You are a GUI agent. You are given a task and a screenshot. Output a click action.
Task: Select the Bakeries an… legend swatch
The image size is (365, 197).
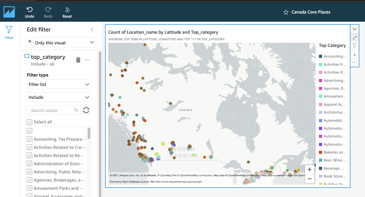pyautogui.click(x=321, y=152)
